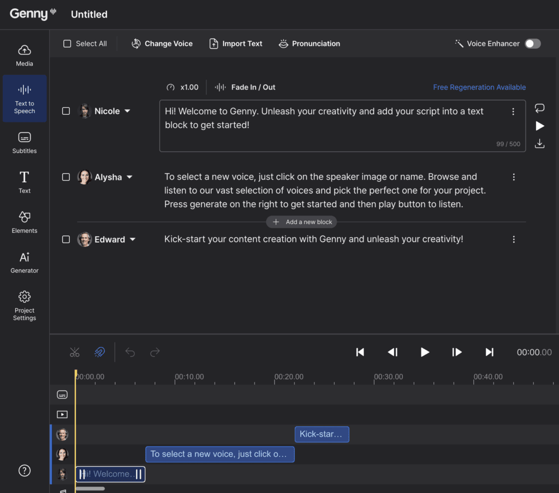Click the yellow playhead marker
The height and width of the screenshot is (493, 559).
(75, 374)
